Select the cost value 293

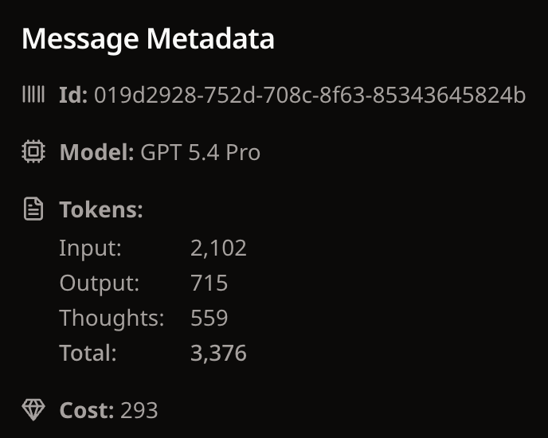click(x=139, y=410)
